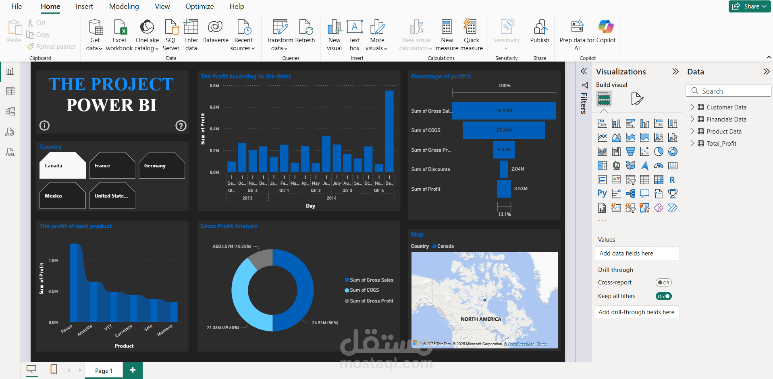
Task: Switch to desktop layout view
Action: tap(31, 369)
